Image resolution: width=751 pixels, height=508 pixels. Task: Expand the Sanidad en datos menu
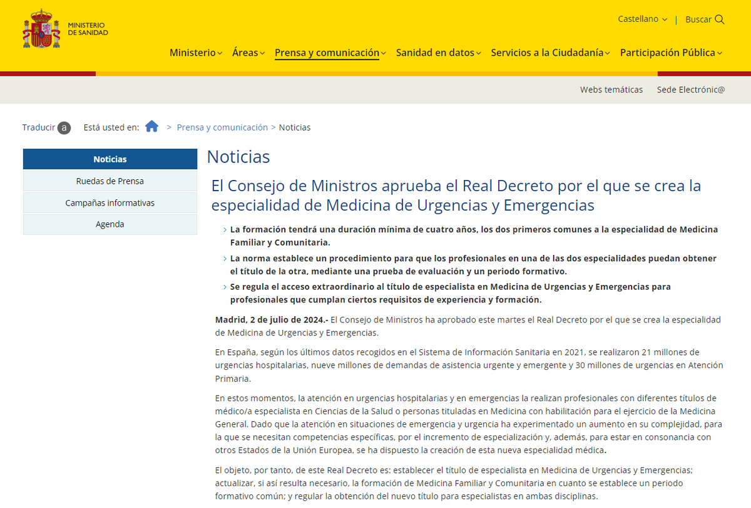(439, 53)
